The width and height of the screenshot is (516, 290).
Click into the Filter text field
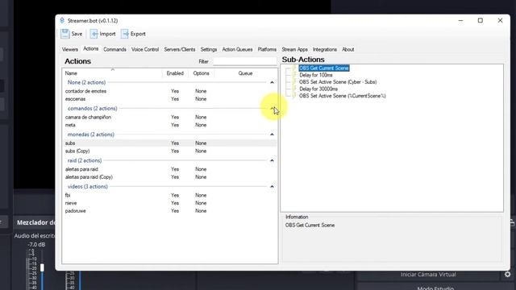[245, 61]
